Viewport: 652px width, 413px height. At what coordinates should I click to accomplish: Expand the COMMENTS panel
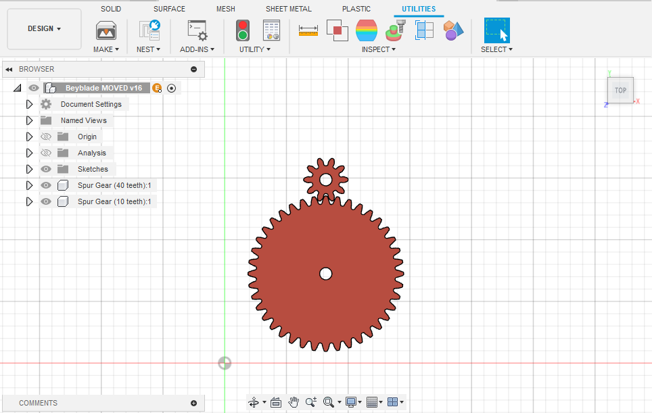point(195,403)
